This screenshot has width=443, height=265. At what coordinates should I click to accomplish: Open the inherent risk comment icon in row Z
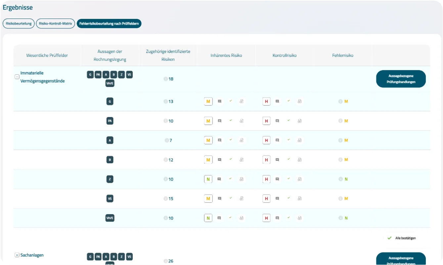point(219,179)
